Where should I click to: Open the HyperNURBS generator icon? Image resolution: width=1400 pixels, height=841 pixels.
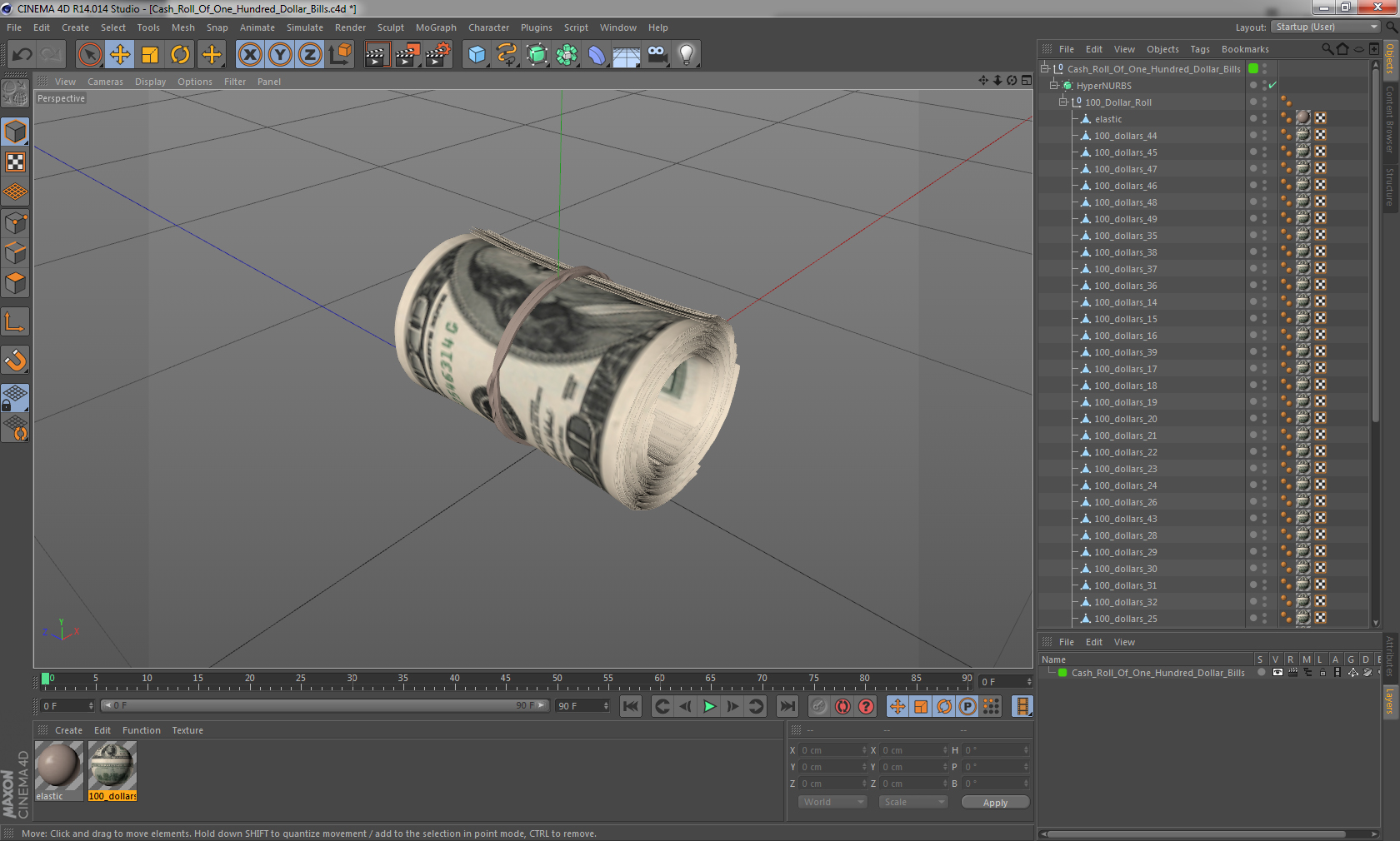click(x=537, y=55)
